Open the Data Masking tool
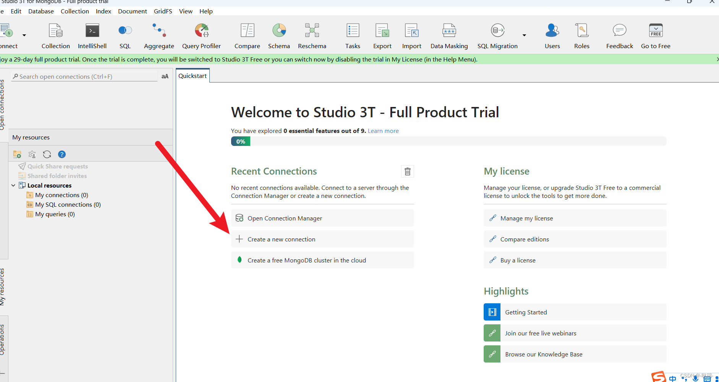 (x=449, y=36)
